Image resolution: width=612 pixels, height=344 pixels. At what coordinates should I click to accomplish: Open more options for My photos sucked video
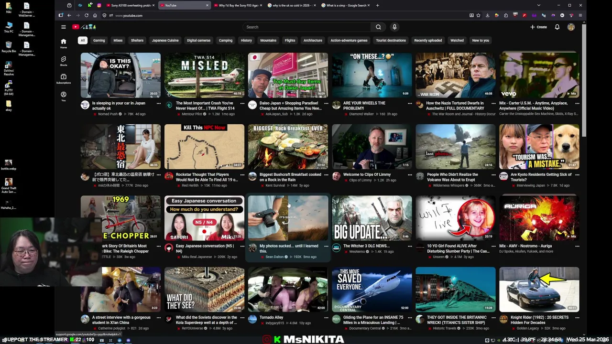click(x=326, y=246)
